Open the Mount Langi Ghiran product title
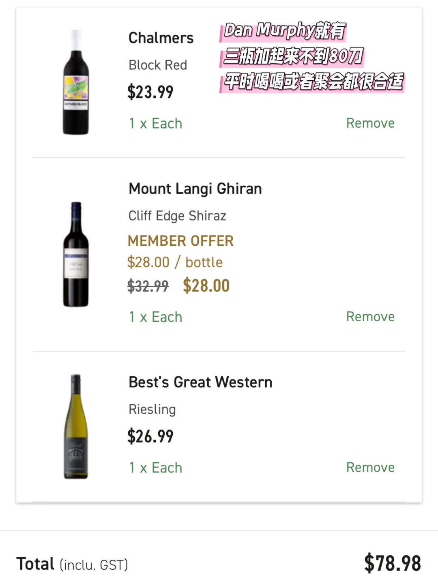Screen dimensions: 438x584 (195, 189)
